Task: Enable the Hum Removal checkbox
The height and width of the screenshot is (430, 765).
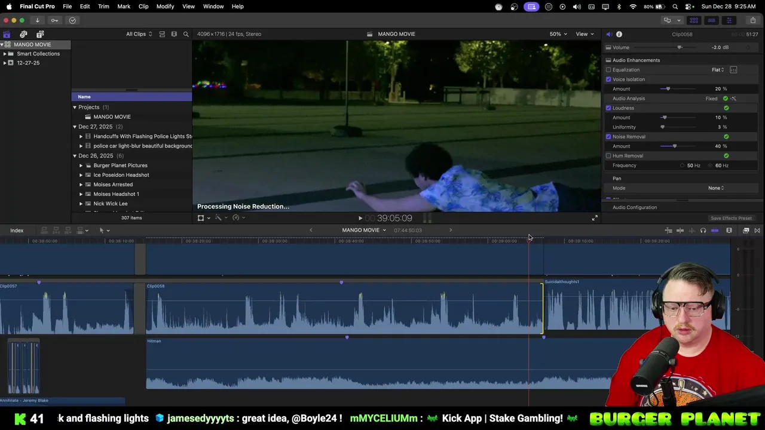Action: coord(608,156)
